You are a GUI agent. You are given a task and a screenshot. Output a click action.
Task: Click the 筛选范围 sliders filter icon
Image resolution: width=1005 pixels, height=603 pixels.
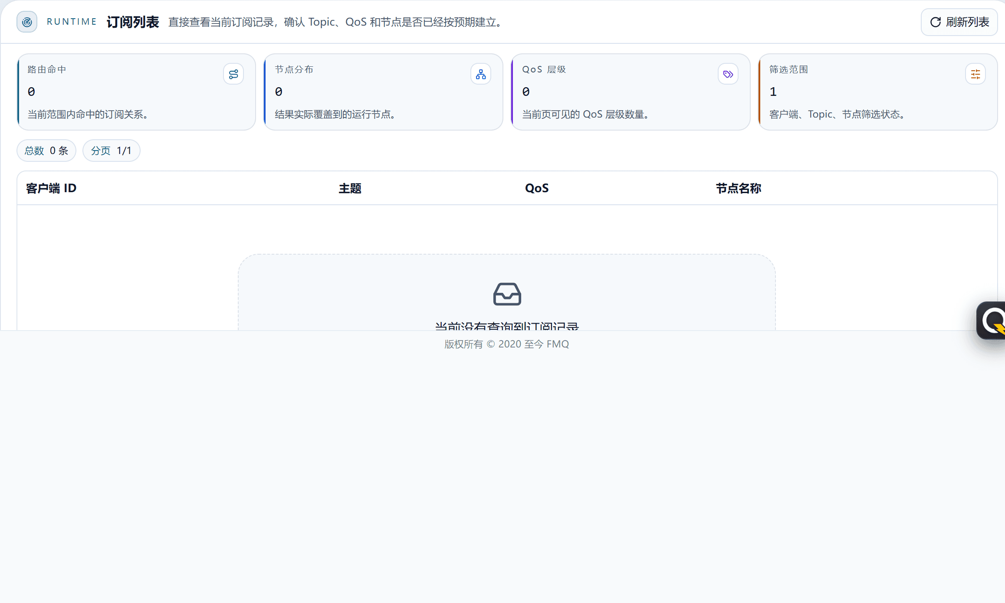tap(975, 74)
